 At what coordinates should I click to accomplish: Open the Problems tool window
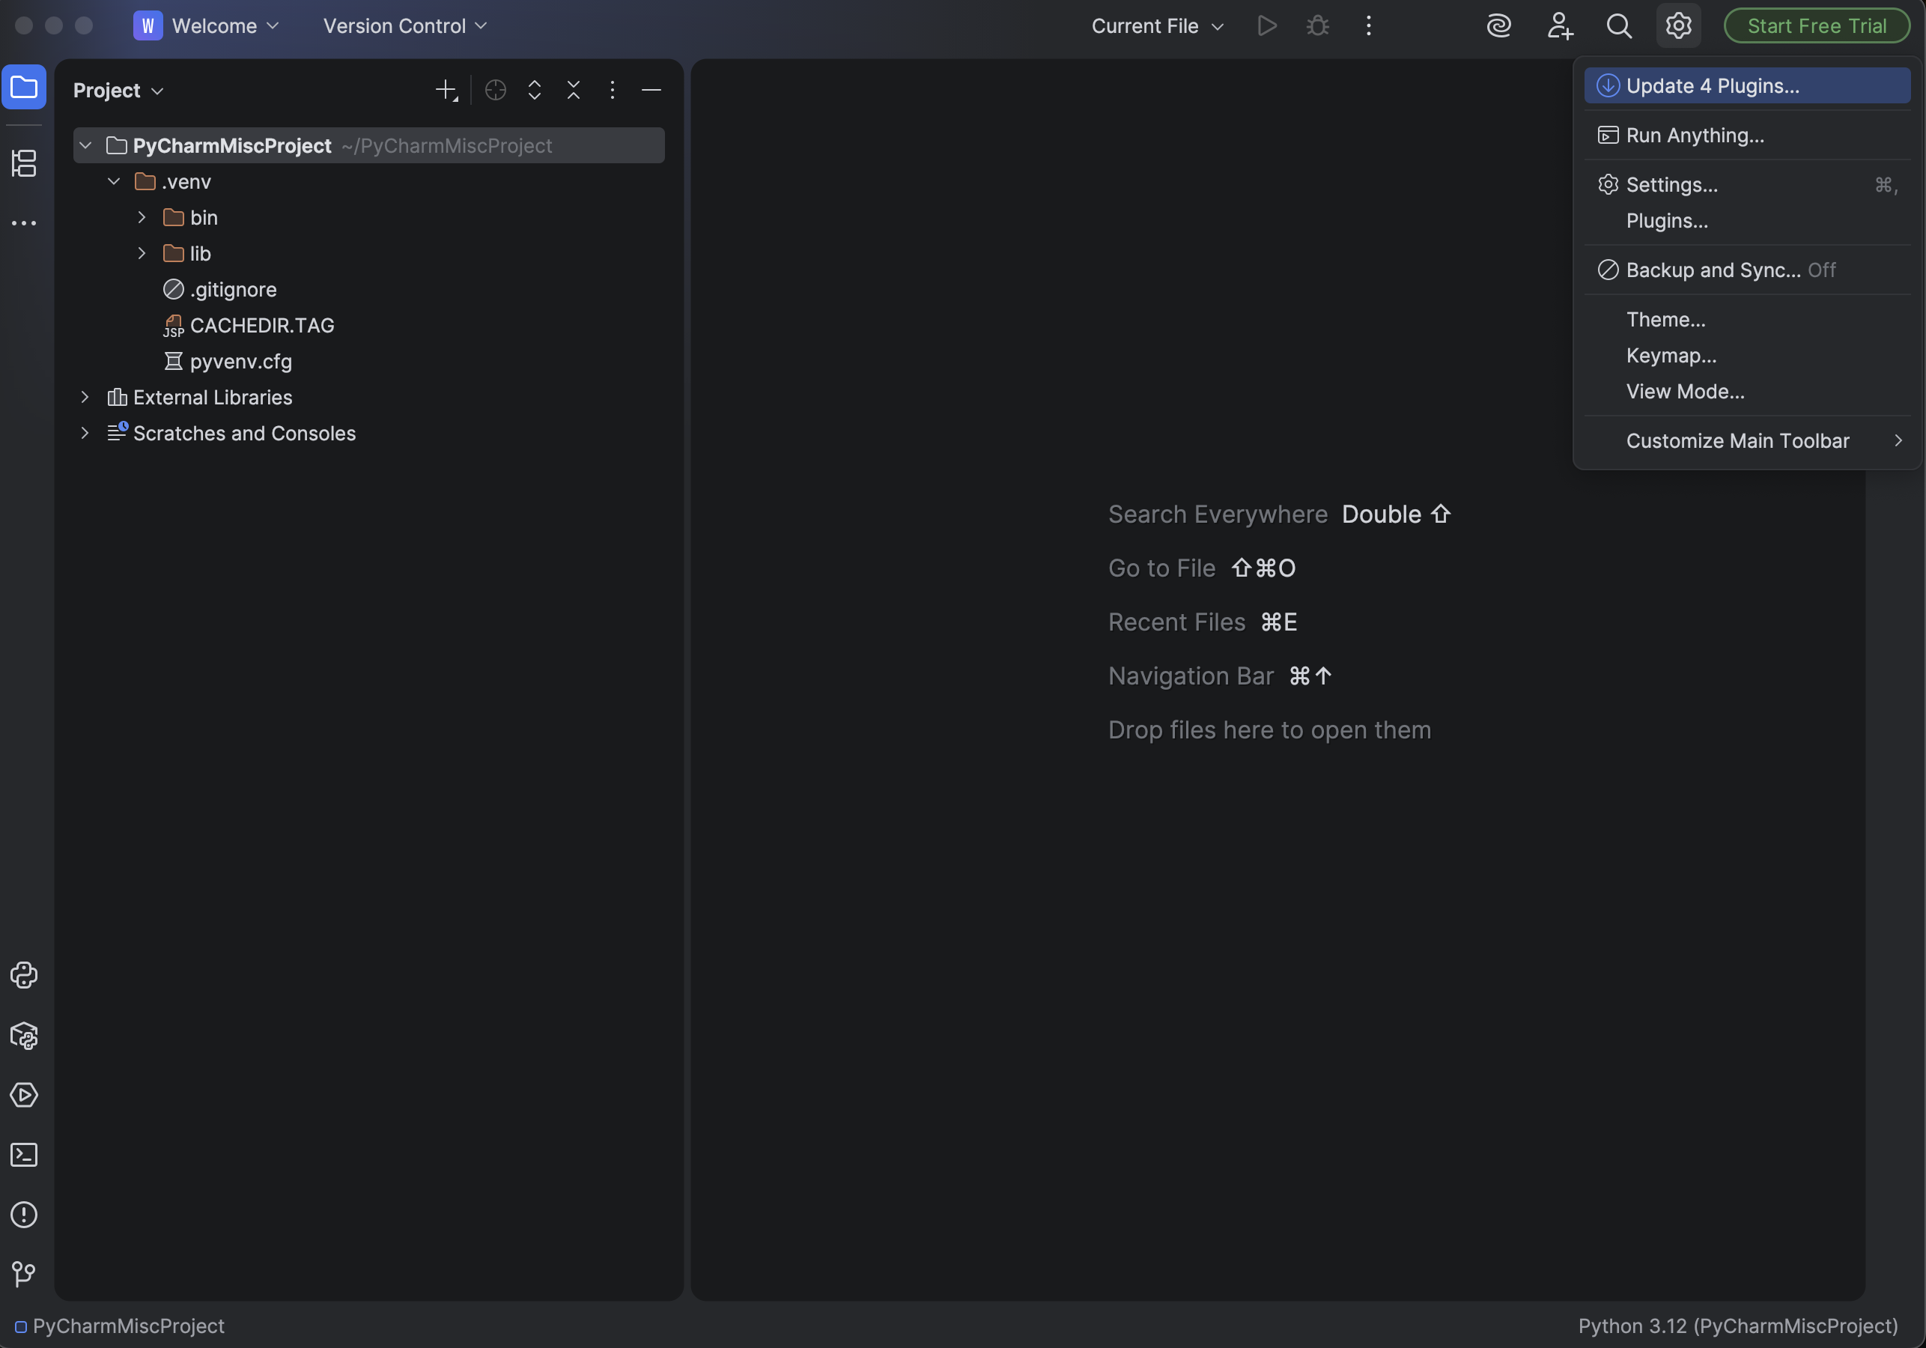(x=23, y=1215)
